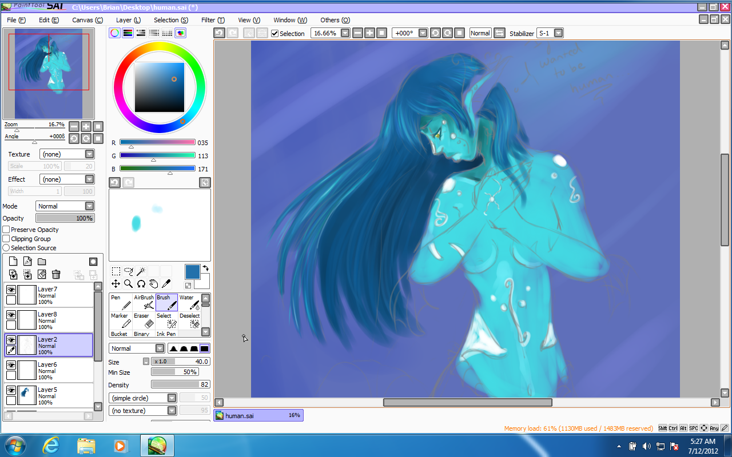The height and width of the screenshot is (457, 732).
Task: Open the Filter menu
Action: click(x=212, y=20)
